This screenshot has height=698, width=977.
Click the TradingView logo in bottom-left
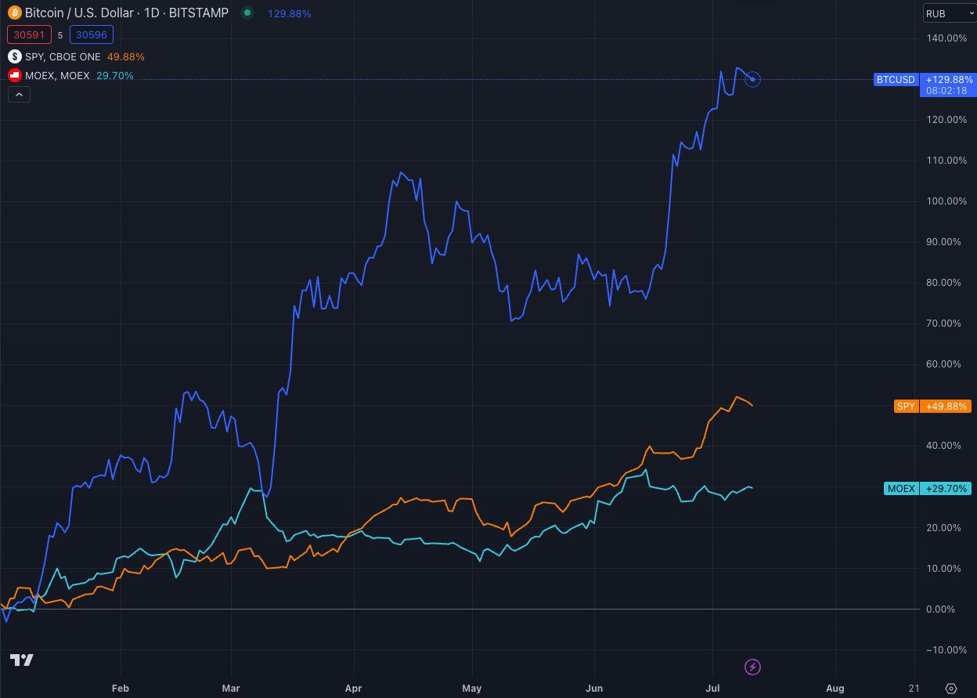(x=22, y=660)
